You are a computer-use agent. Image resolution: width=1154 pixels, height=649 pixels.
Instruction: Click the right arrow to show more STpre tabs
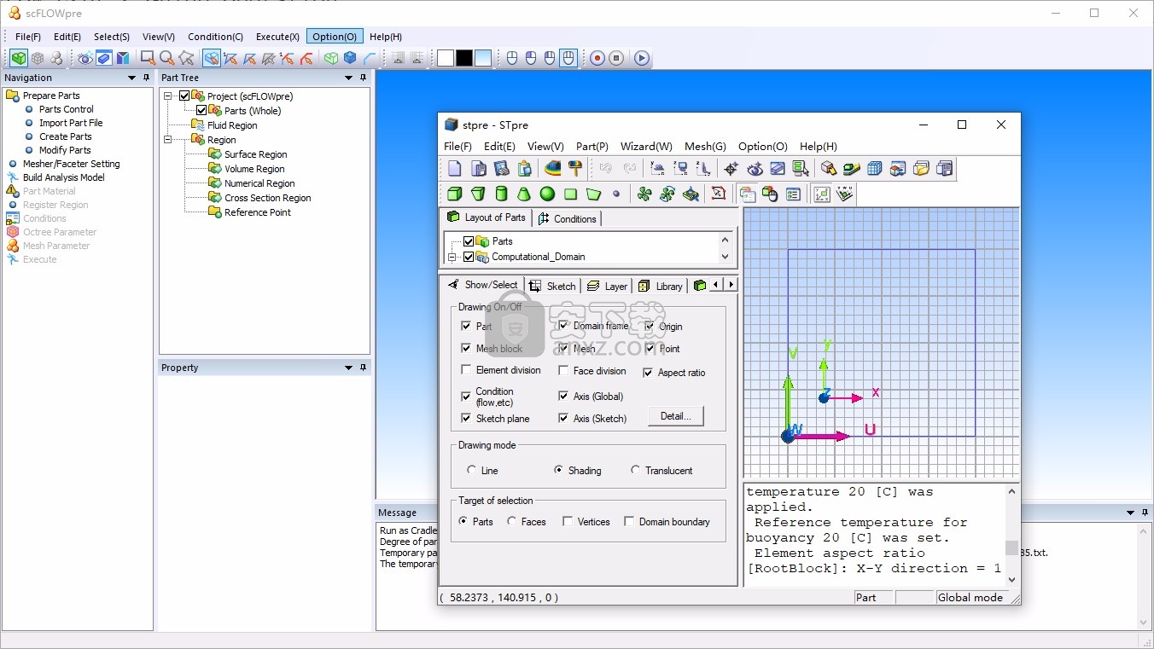[731, 285]
